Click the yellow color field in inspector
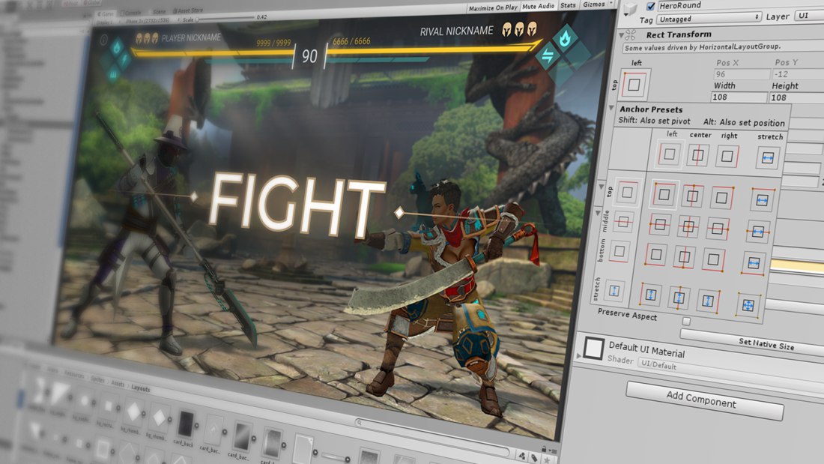This screenshot has height=464, width=824. (797, 265)
